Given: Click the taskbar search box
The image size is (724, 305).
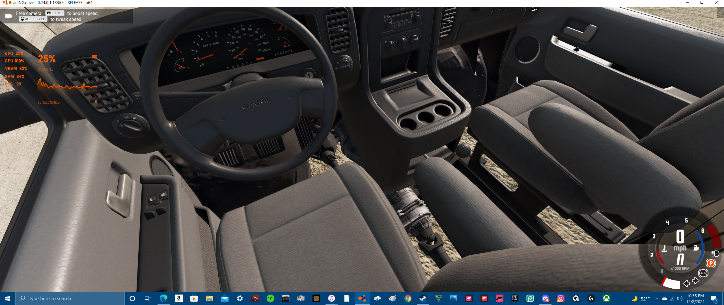Looking at the screenshot, I should pos(70,299).
